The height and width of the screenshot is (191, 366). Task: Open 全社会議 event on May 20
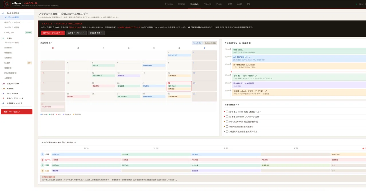pyautogui.click(x=129, y=86)
